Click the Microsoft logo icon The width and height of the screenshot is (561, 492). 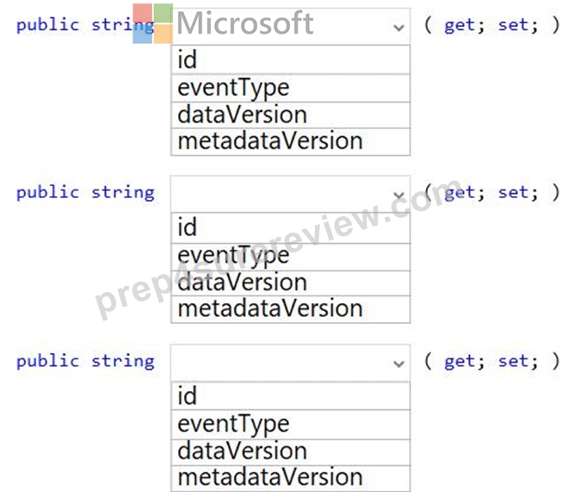153,23
